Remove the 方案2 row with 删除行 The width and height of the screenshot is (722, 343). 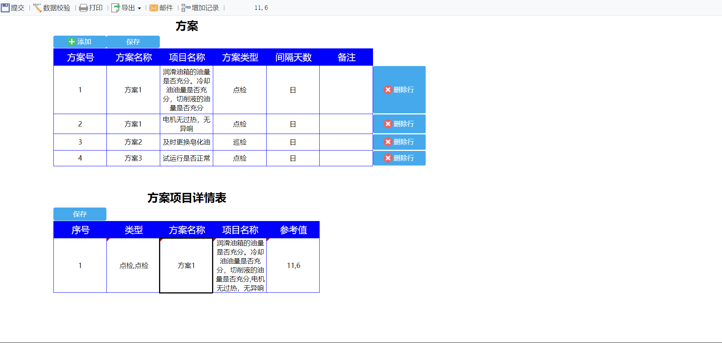(399, 142)
